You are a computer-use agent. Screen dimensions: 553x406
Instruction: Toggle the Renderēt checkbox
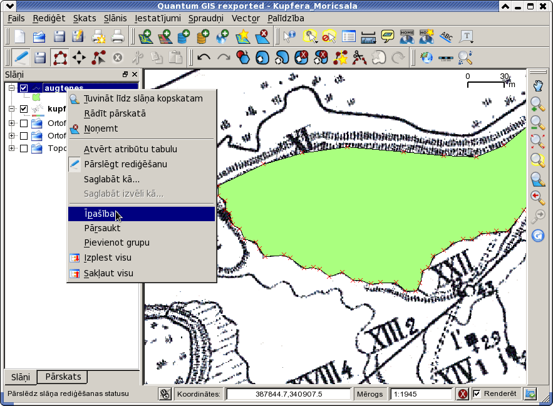(477, 393)
